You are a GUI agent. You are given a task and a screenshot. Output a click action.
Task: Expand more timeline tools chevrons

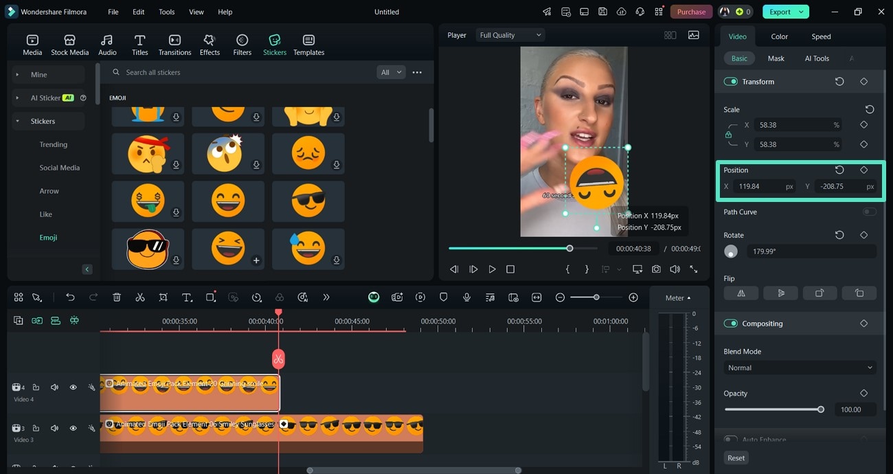coord(326,297)
